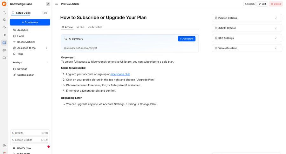Generate the AI Summary

[x=187, y=39]
